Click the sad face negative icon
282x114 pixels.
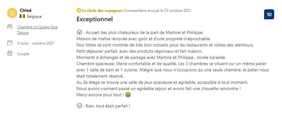tap(79, 106)
